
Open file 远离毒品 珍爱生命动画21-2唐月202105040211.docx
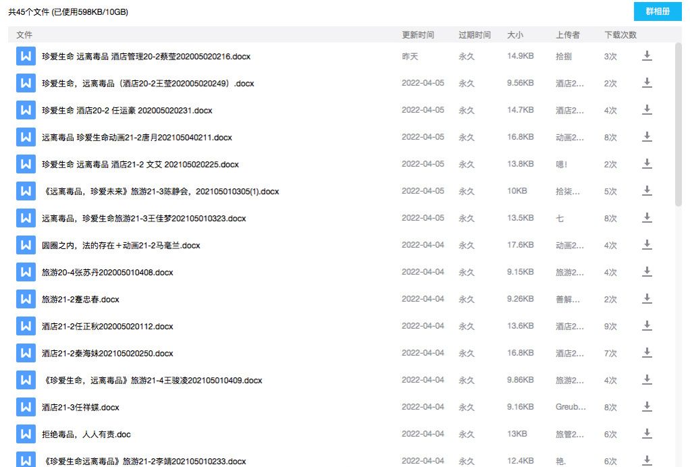pos(137,137)
